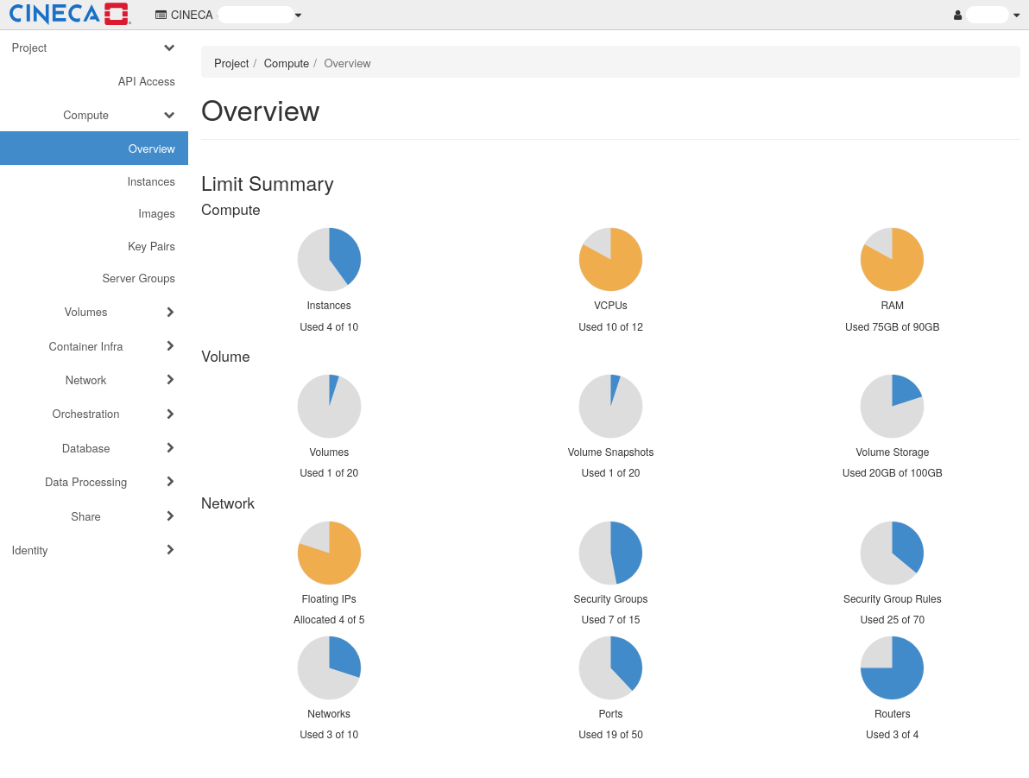Click the Security Group Rules label

[892, 598]
